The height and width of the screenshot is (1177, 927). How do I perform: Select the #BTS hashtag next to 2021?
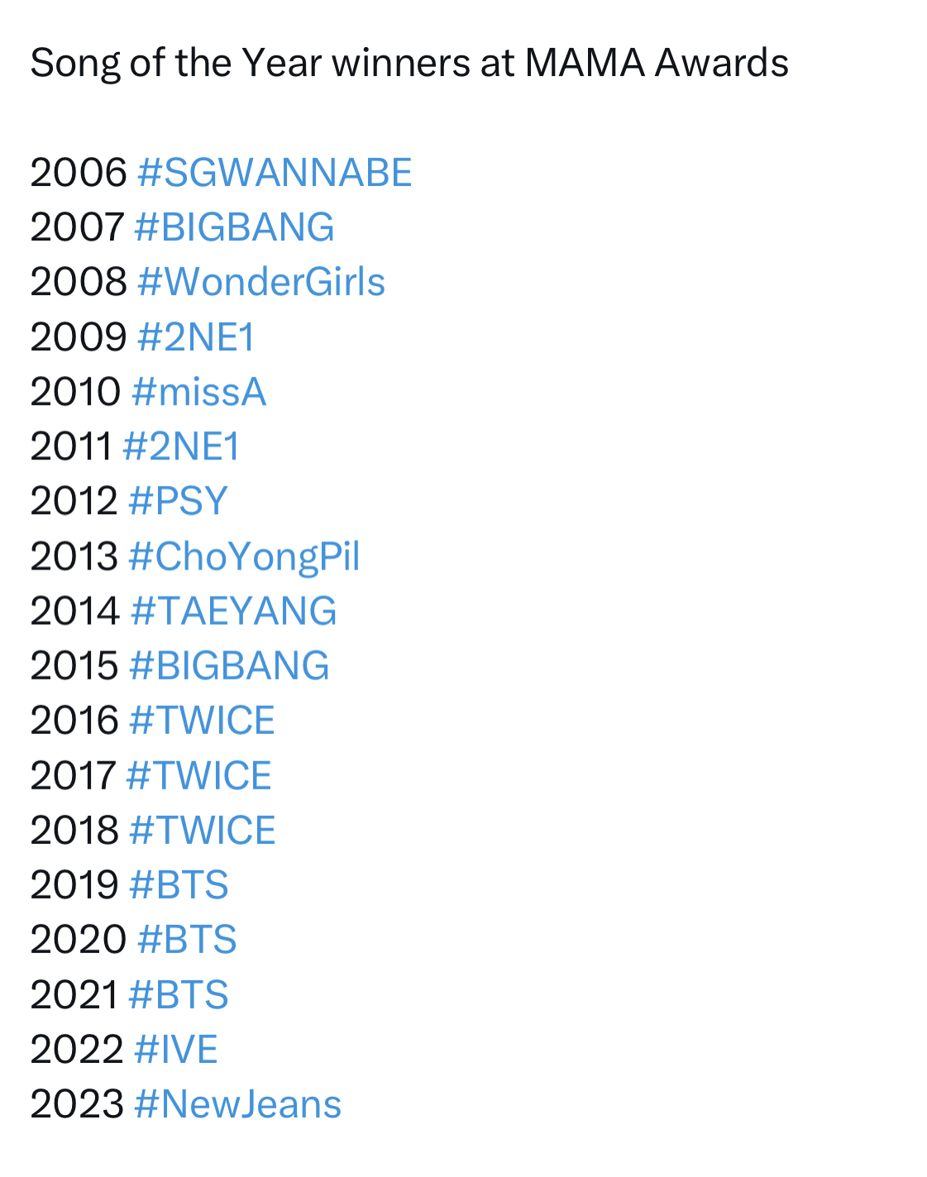pyautogui.click(x=179, y=994)
